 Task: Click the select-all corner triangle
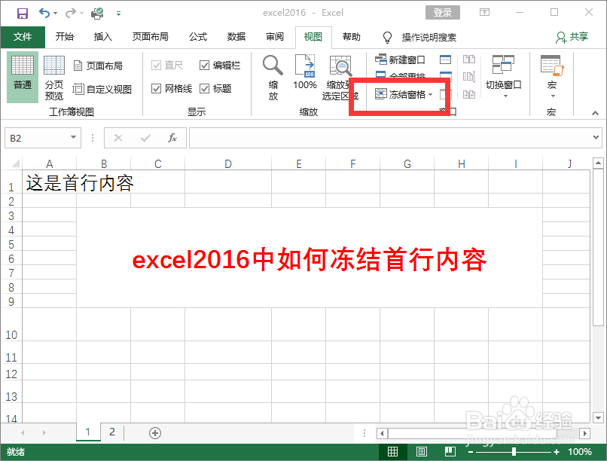[14, 163]
